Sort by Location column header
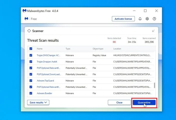 tap(117, 49)
